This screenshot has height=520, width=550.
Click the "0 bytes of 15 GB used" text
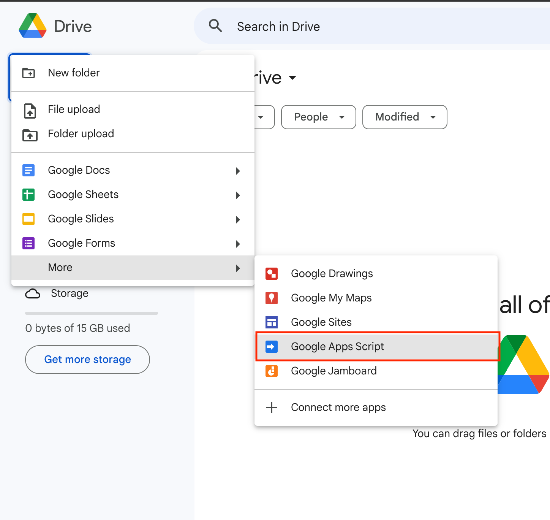pos(77,328)
